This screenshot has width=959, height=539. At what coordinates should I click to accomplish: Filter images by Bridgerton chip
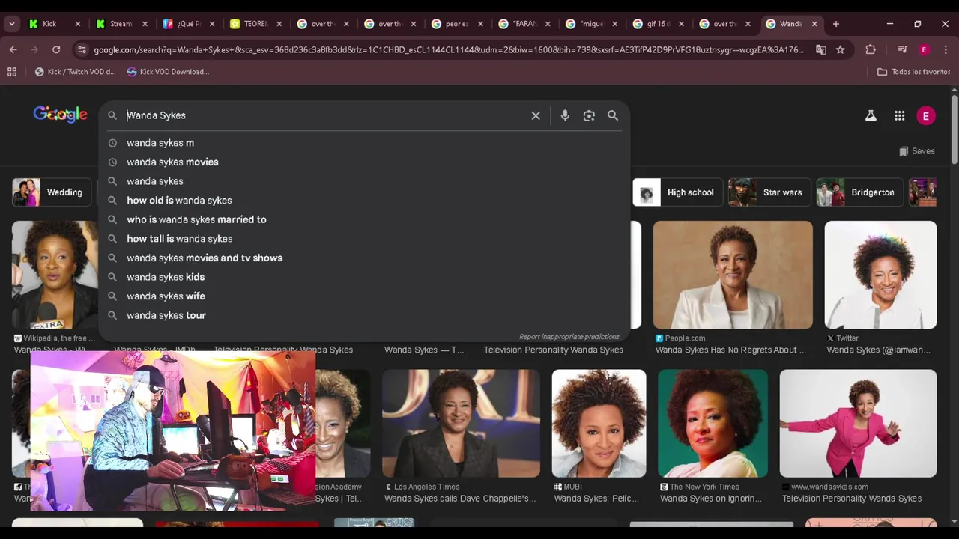point(860,192)
